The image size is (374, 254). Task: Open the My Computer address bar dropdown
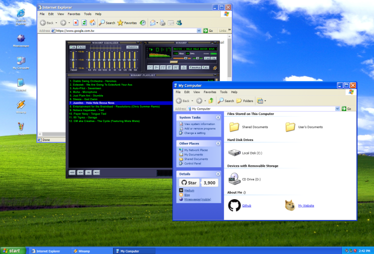pos(337,109)
